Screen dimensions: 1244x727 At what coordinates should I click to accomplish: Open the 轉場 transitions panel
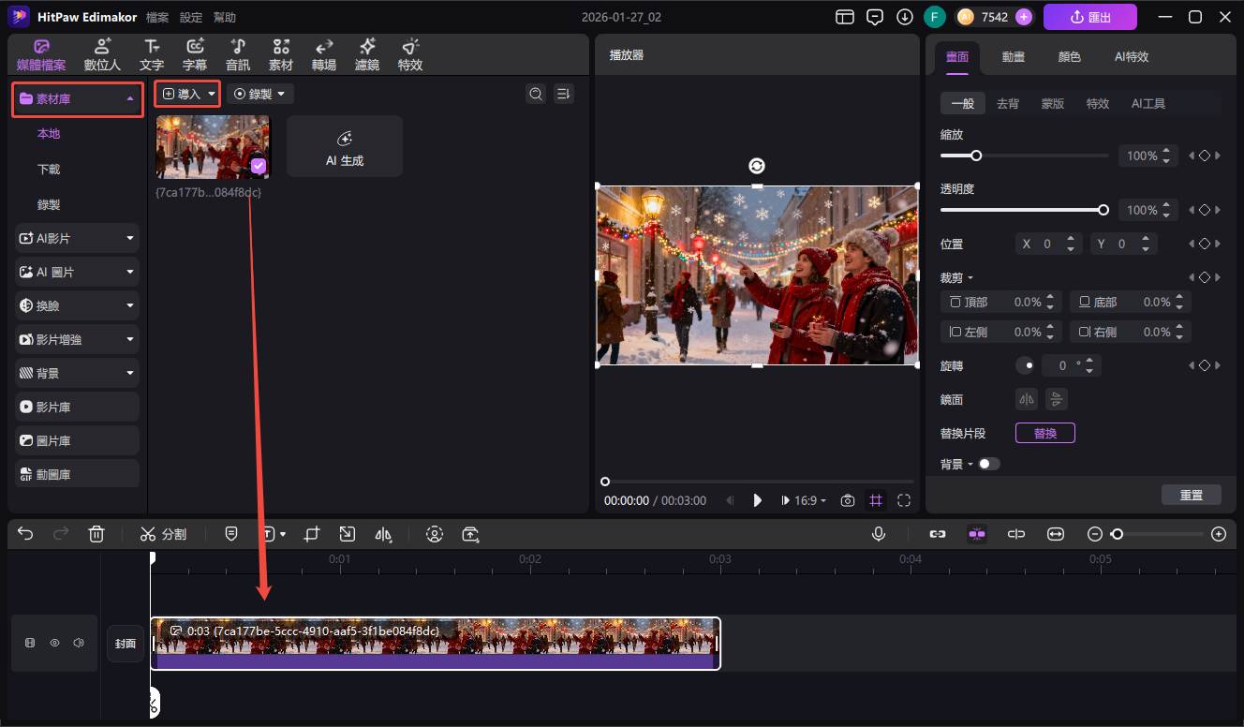[323, 52]
